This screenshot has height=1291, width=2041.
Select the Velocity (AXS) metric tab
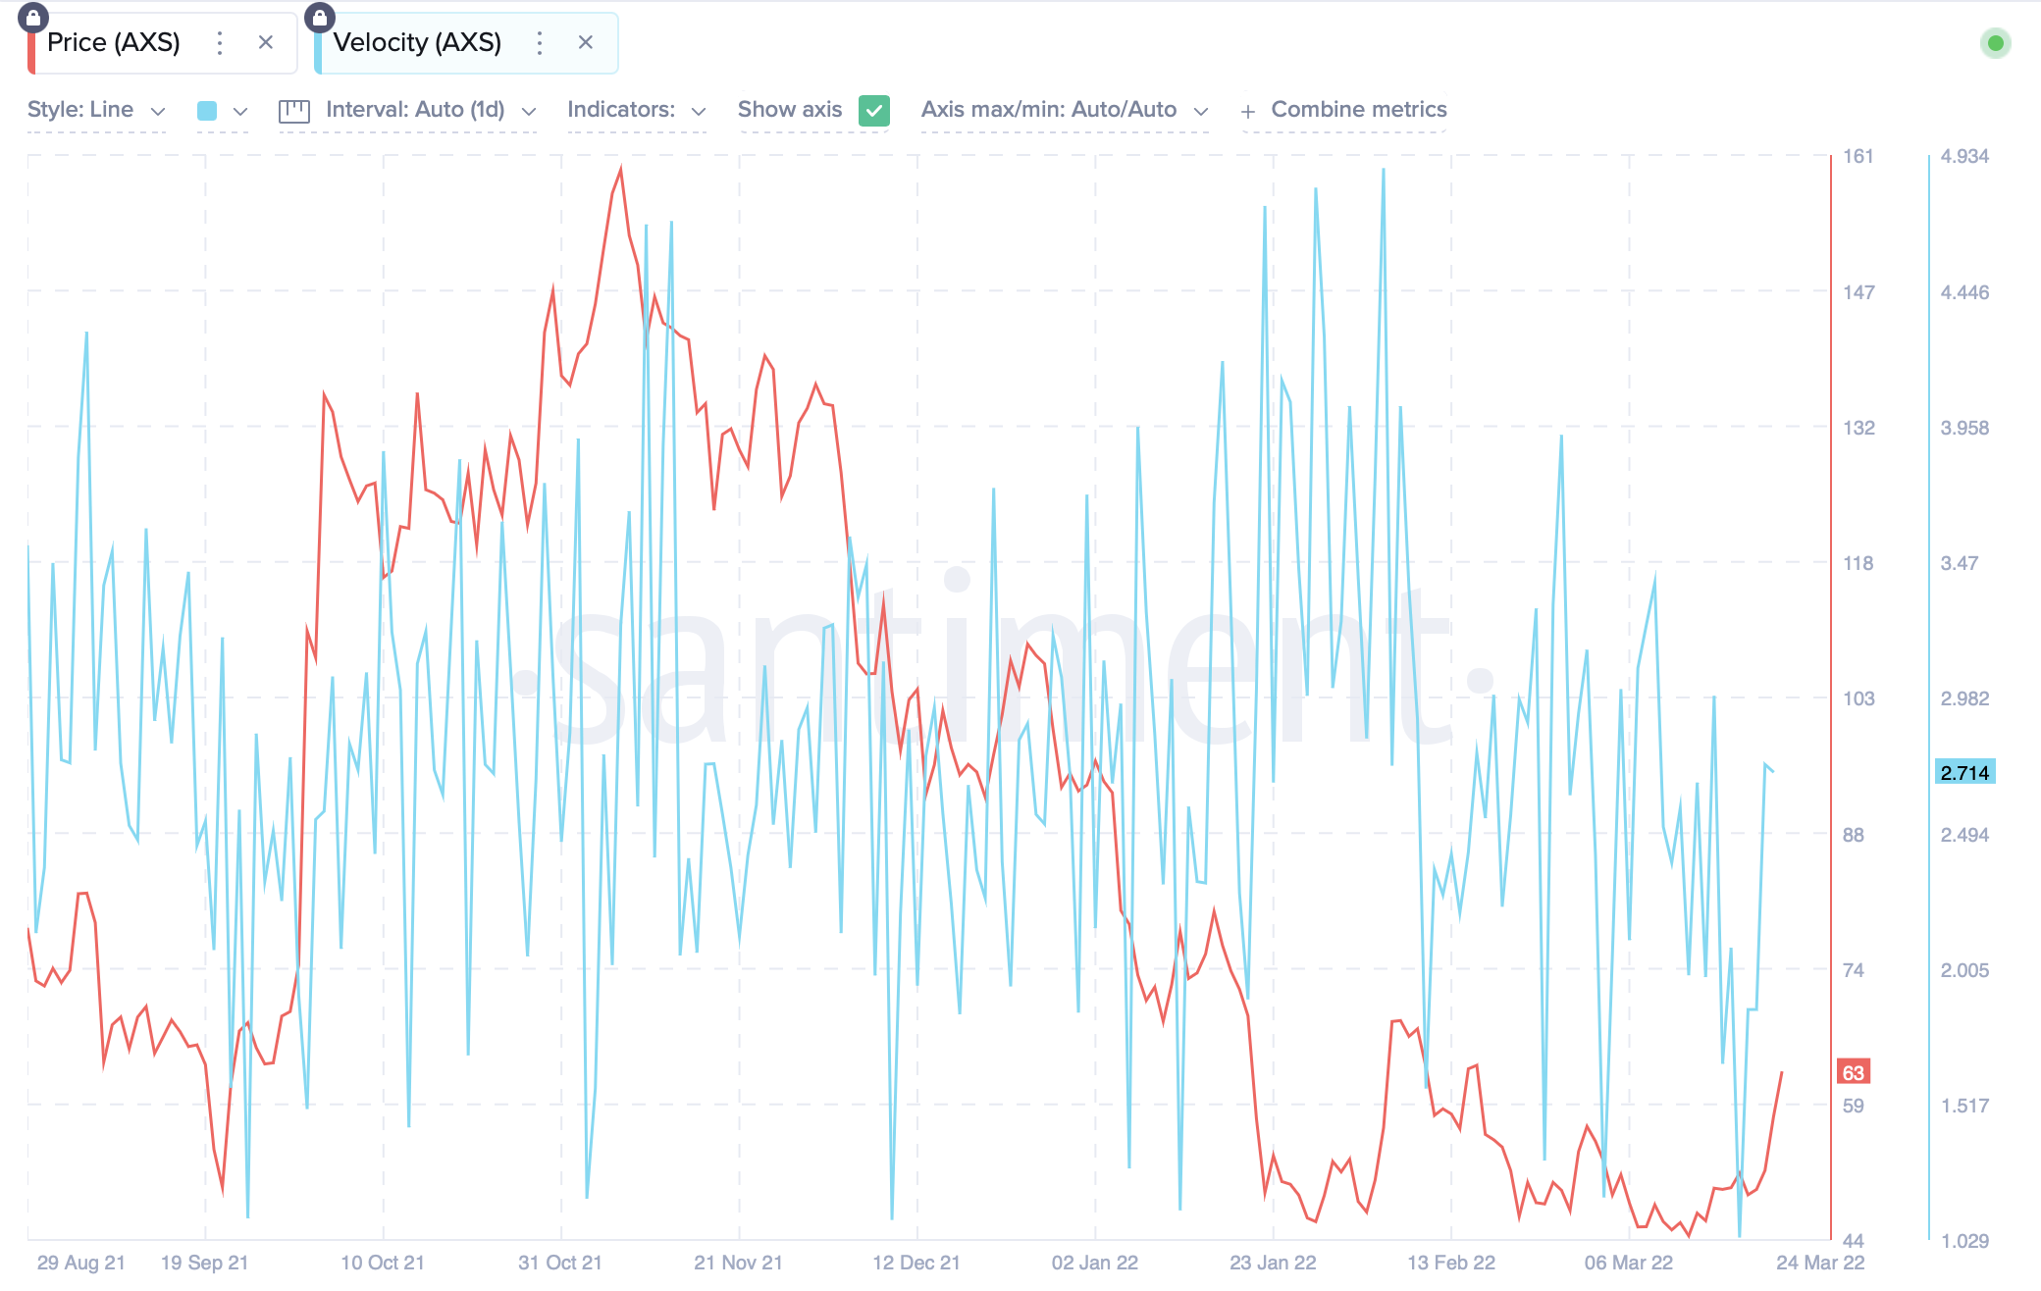coord(417,42)
